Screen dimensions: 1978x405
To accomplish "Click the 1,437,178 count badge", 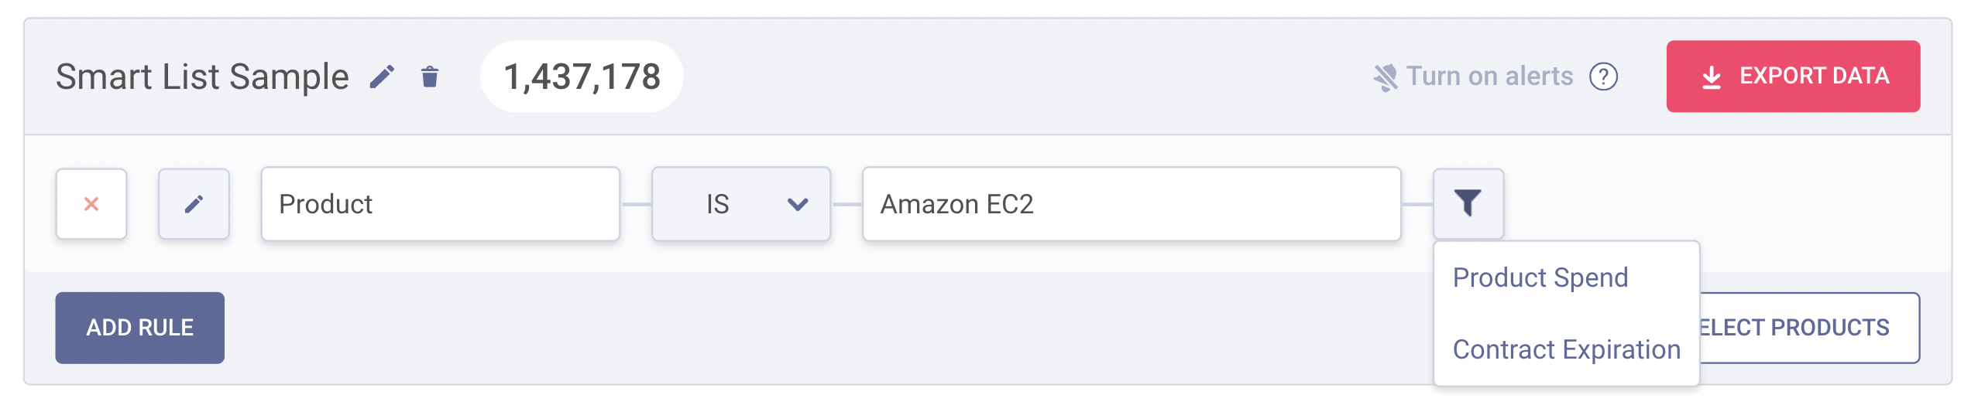I will pyautogui.click(x=582, y=77).
